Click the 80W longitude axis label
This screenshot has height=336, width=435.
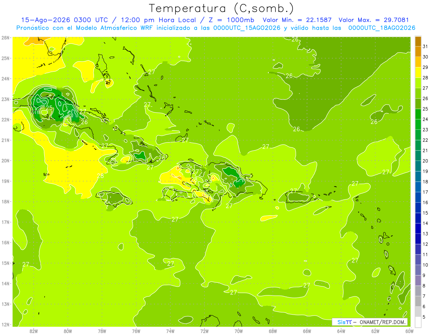point(68,331)
